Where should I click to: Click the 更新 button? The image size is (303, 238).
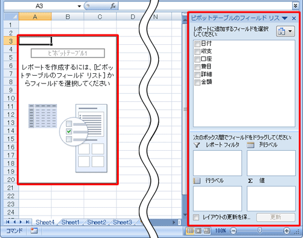pyautogui.click(x=276, y=217)
